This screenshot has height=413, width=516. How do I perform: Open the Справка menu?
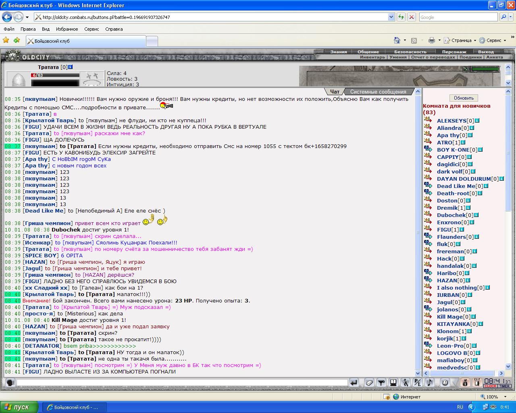(114, 29)
